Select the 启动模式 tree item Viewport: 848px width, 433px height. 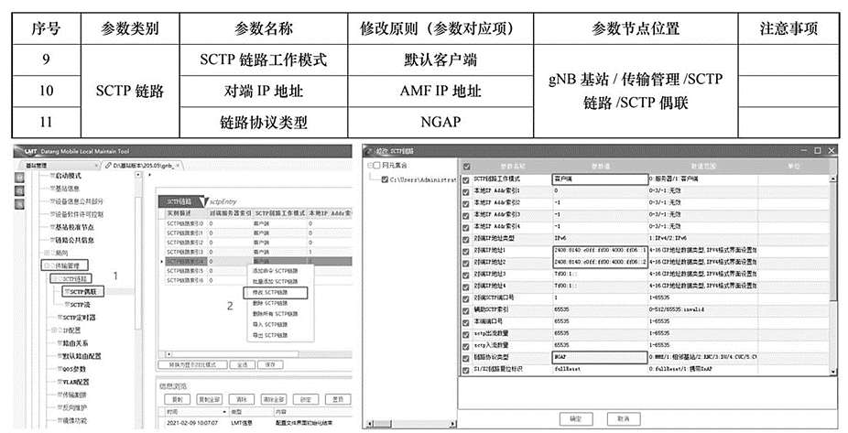pyautogui.click(x=65, y=176)
